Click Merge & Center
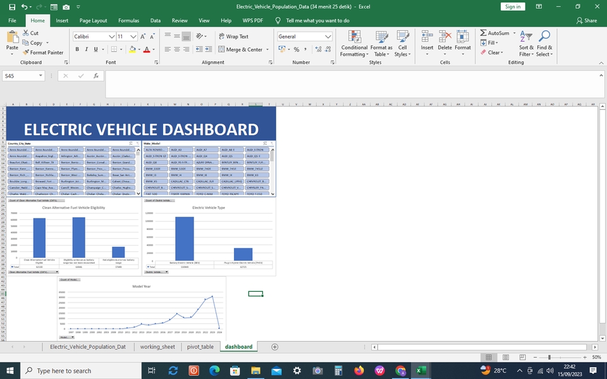Viewport: 607px width, 379px height. point(240,49)
